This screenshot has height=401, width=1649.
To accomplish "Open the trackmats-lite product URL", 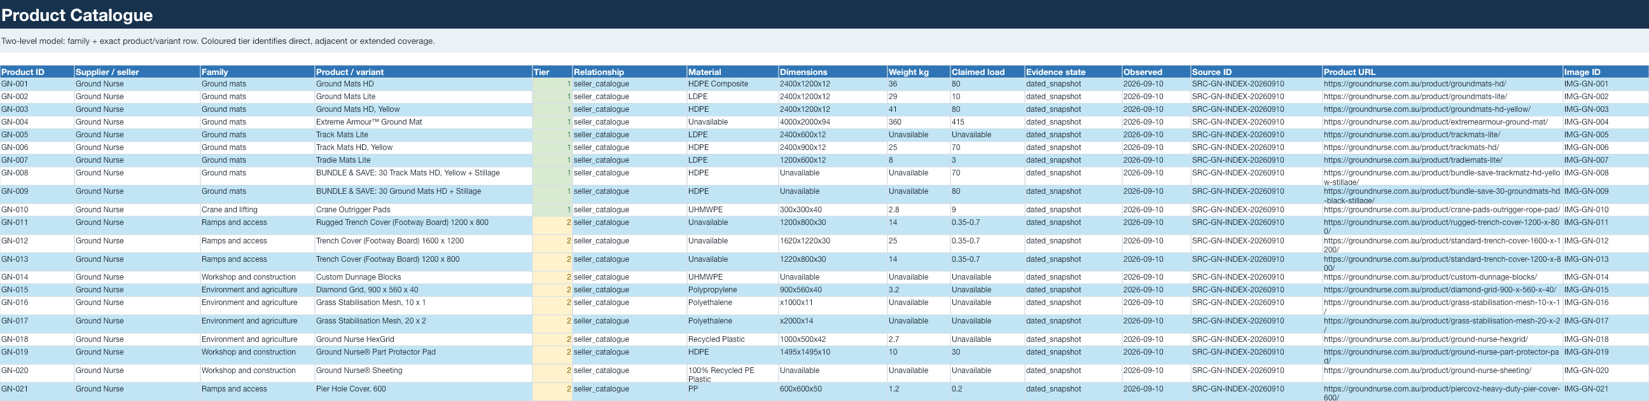I will 1412,135.
